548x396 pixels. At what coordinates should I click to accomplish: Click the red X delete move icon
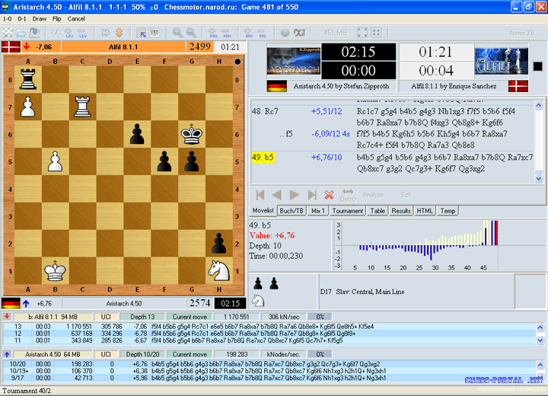[x=329, y=195]
